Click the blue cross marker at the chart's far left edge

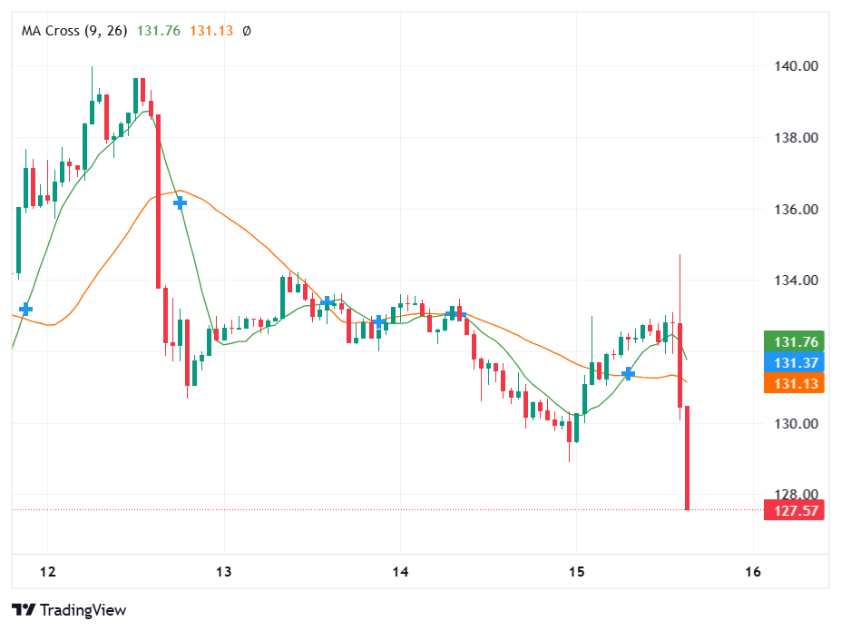pos(26,310)
